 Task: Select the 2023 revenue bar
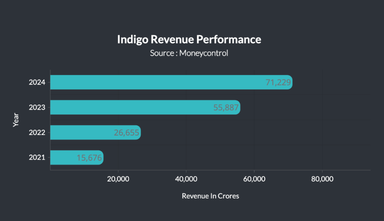click(x=132, y=107)
